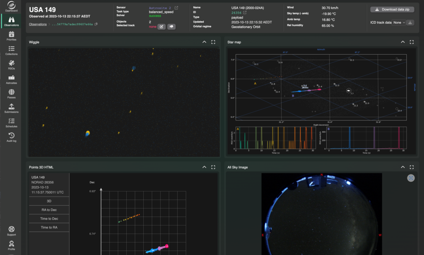Image resolution: width=424 pixels, height=255 pixels.
Task: Collapse the Star map panel
Action: click(402, 42)
